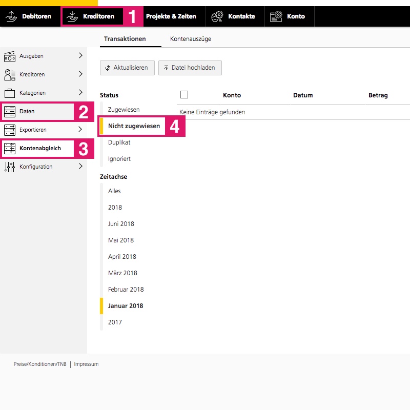Click the Exportieren sidebar icon
Screen dimensions: 410x410
pos(10,130)
